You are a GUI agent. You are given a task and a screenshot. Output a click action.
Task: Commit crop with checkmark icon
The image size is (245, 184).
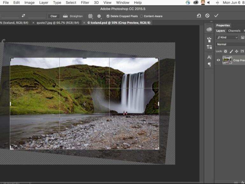point(216,16)
